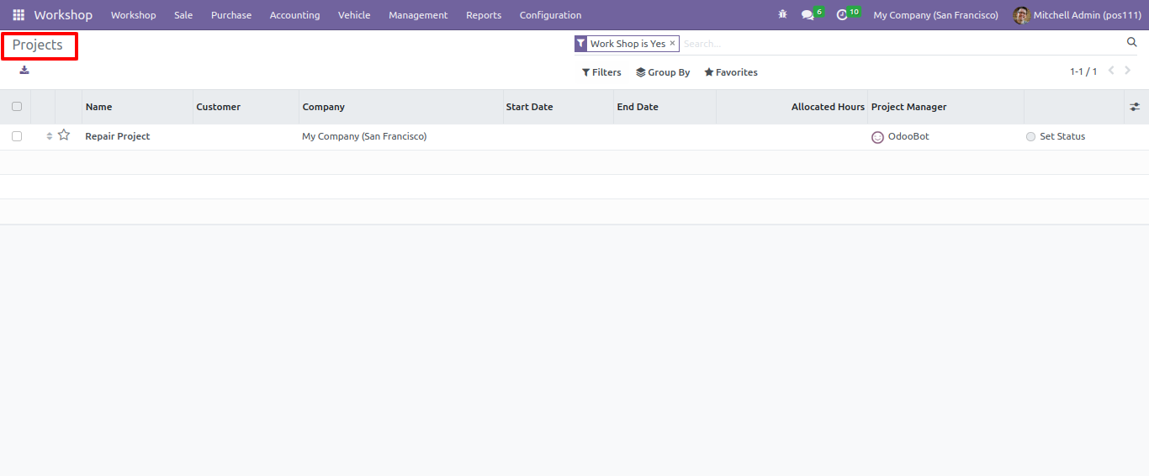
Task: Open the apps grid menu icon
Action: tap(19, 15)
